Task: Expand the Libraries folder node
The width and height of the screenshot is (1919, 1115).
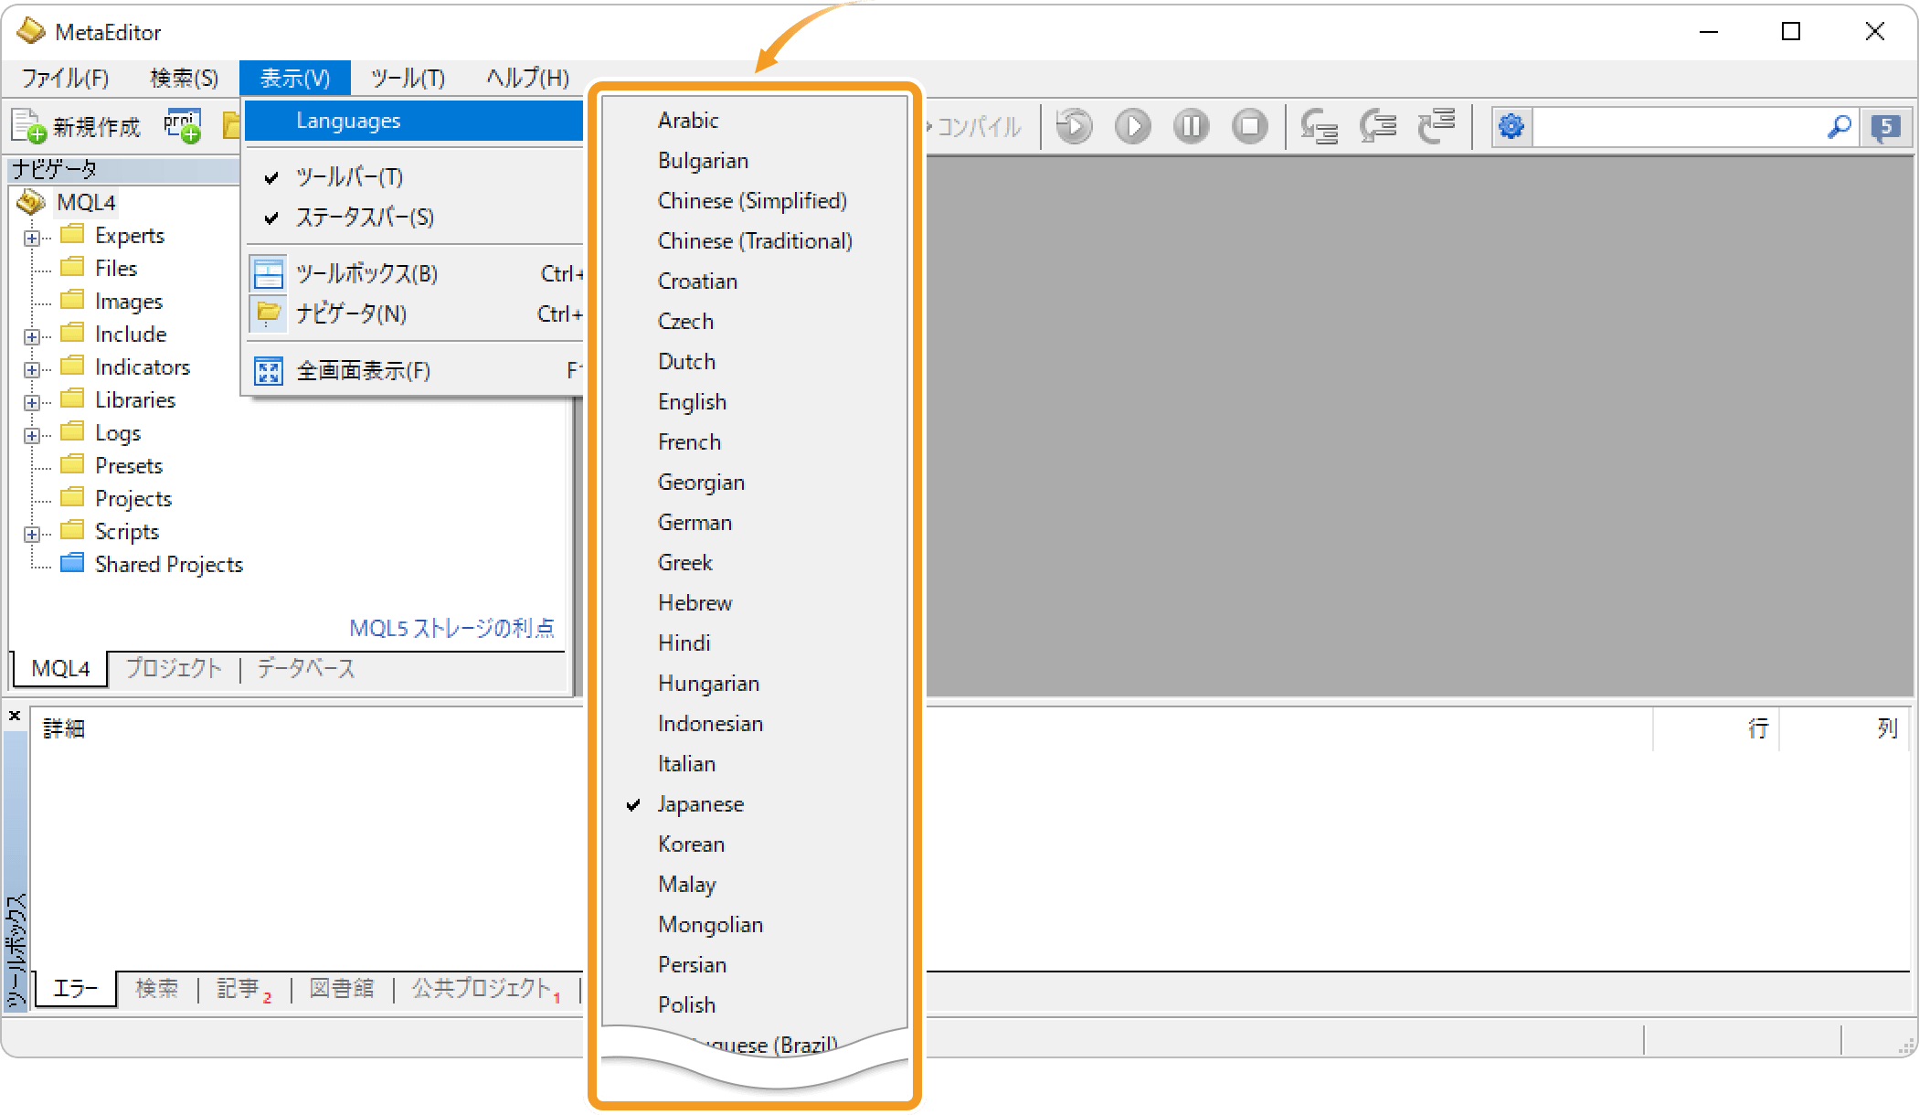Action: coord(32,402)
